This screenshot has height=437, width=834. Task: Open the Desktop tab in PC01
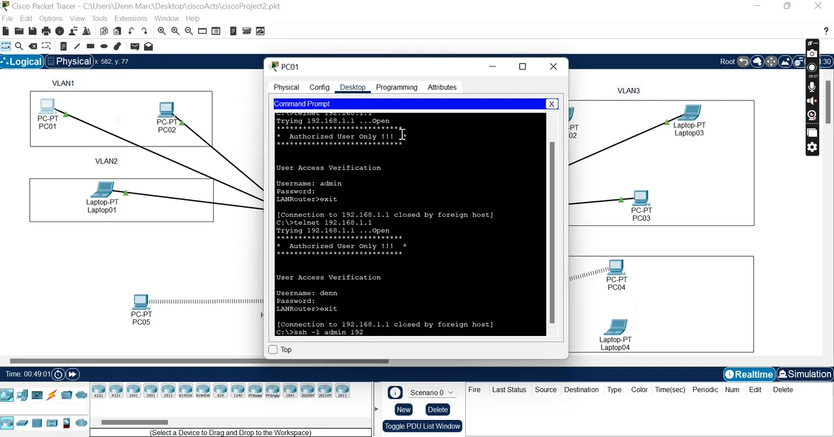[x=352, y=87]
